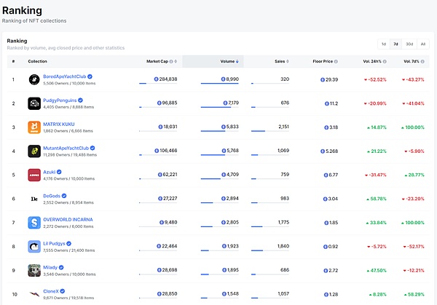This screenshot has width=437, height=305.
Task: Select the All time range
Action: pos(423,44)
